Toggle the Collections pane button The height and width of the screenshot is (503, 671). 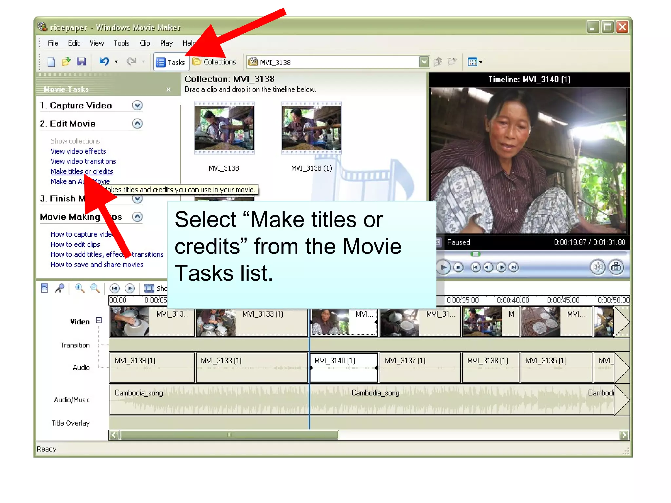click(214, 62)
